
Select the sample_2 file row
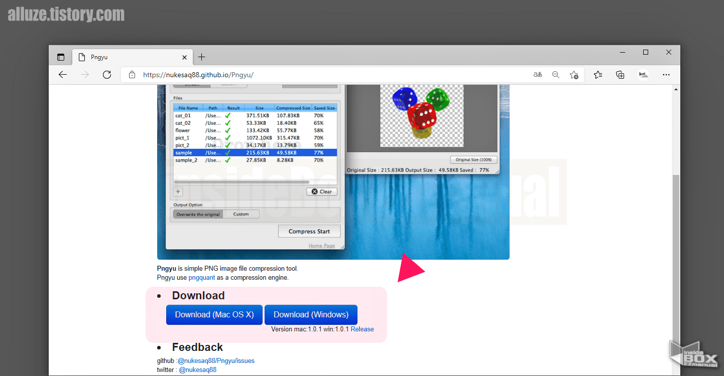click(255, 160)
